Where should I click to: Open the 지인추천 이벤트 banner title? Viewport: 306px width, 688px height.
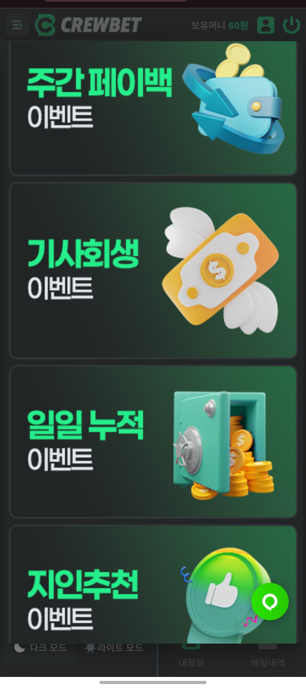[x=83, y=600]
